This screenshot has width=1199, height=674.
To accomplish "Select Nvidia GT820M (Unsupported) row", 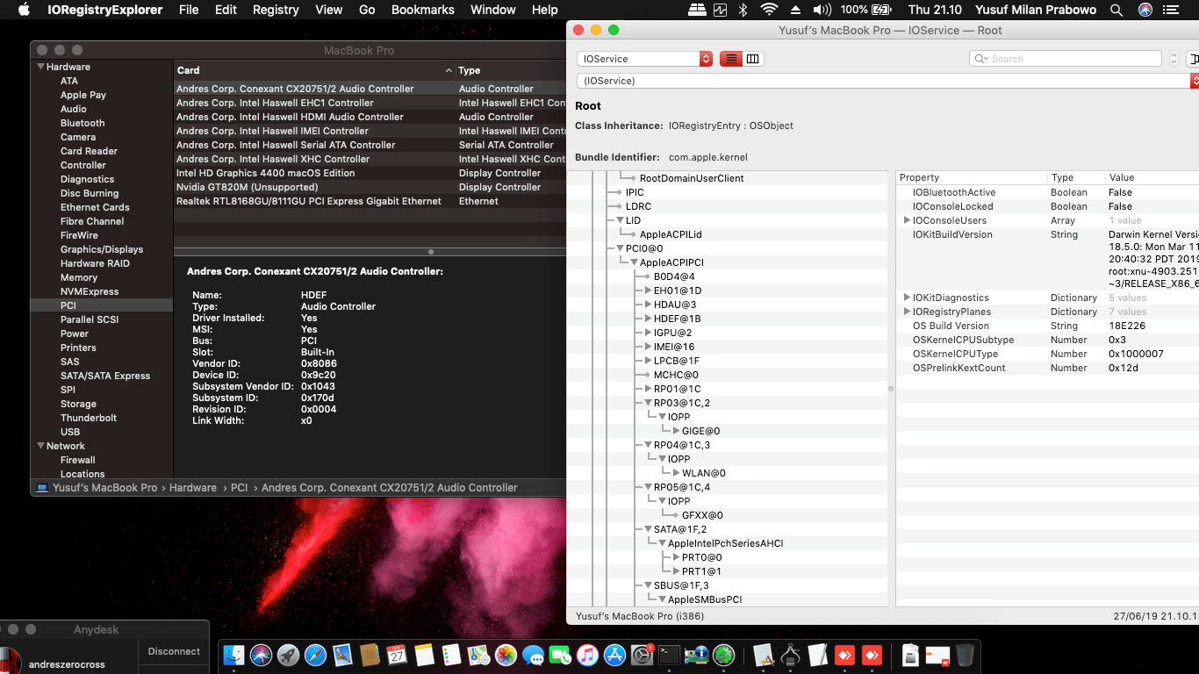I will click(370, 187).
